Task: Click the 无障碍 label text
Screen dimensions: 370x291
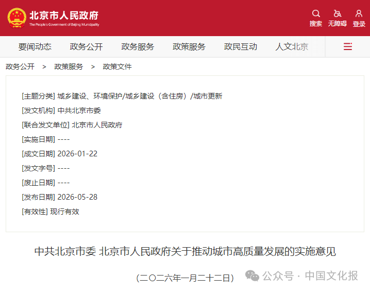Action: pos(338,24)
